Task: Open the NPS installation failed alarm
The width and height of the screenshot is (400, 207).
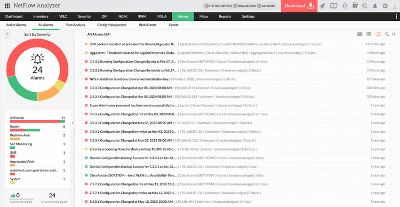Action: tap(129, 79)
